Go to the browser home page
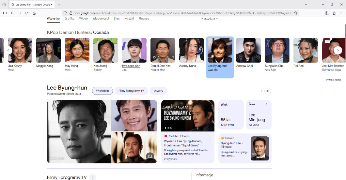346x180 pixels. click(x=34, y=13)
